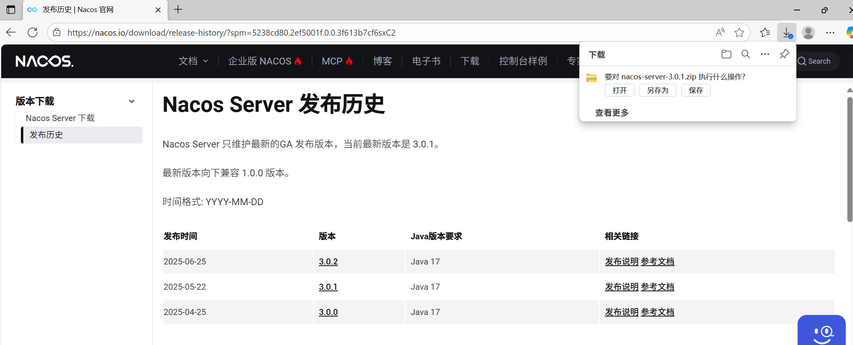Open the browser profile avatar

[x=808, y=32]
